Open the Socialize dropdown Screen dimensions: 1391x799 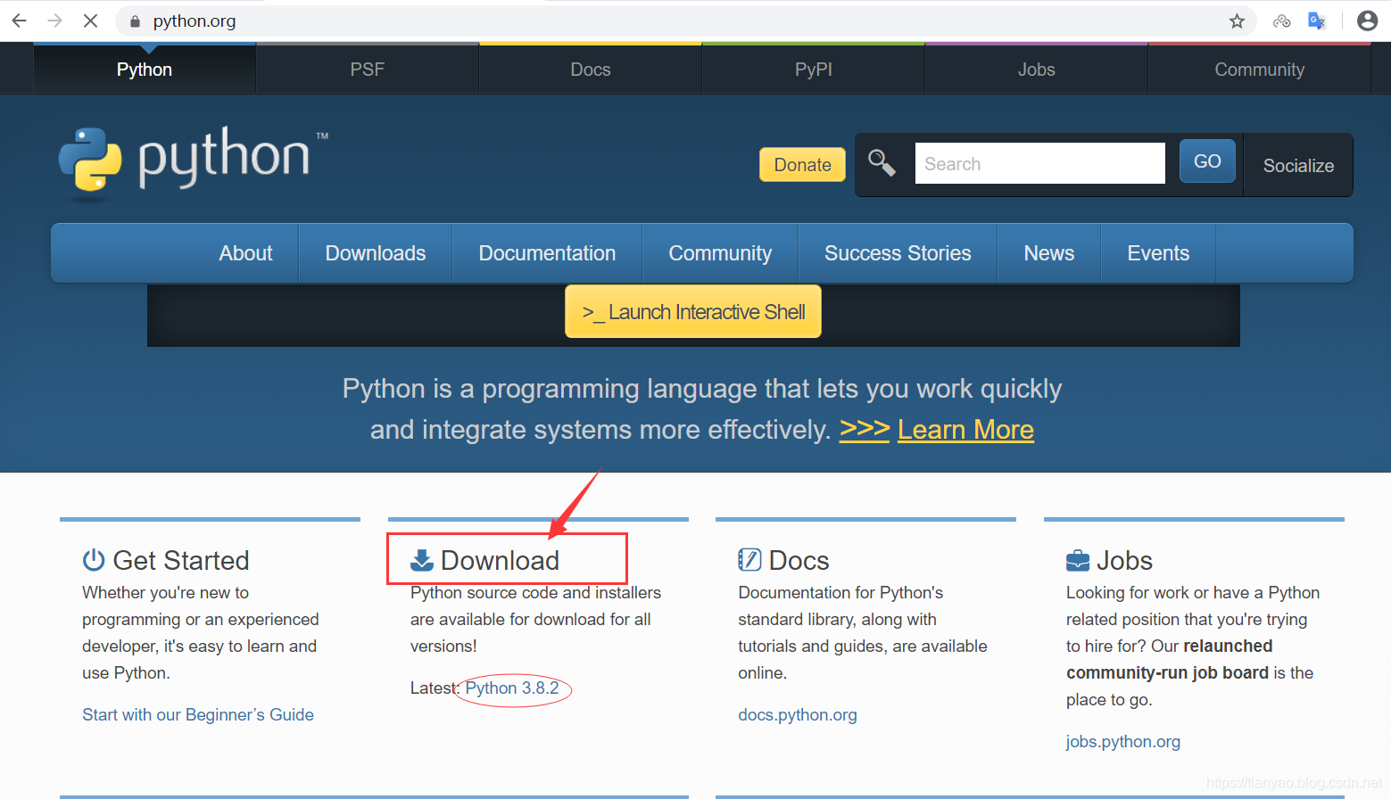pos(1298,165)
